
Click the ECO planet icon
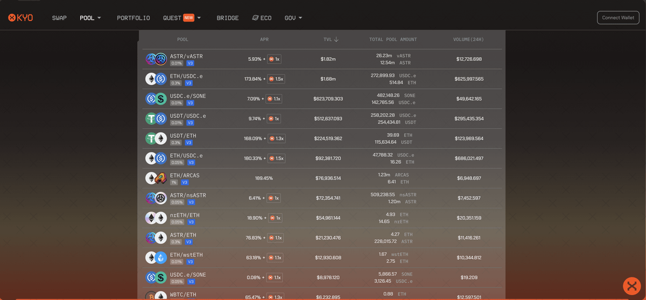click(255, 18)
